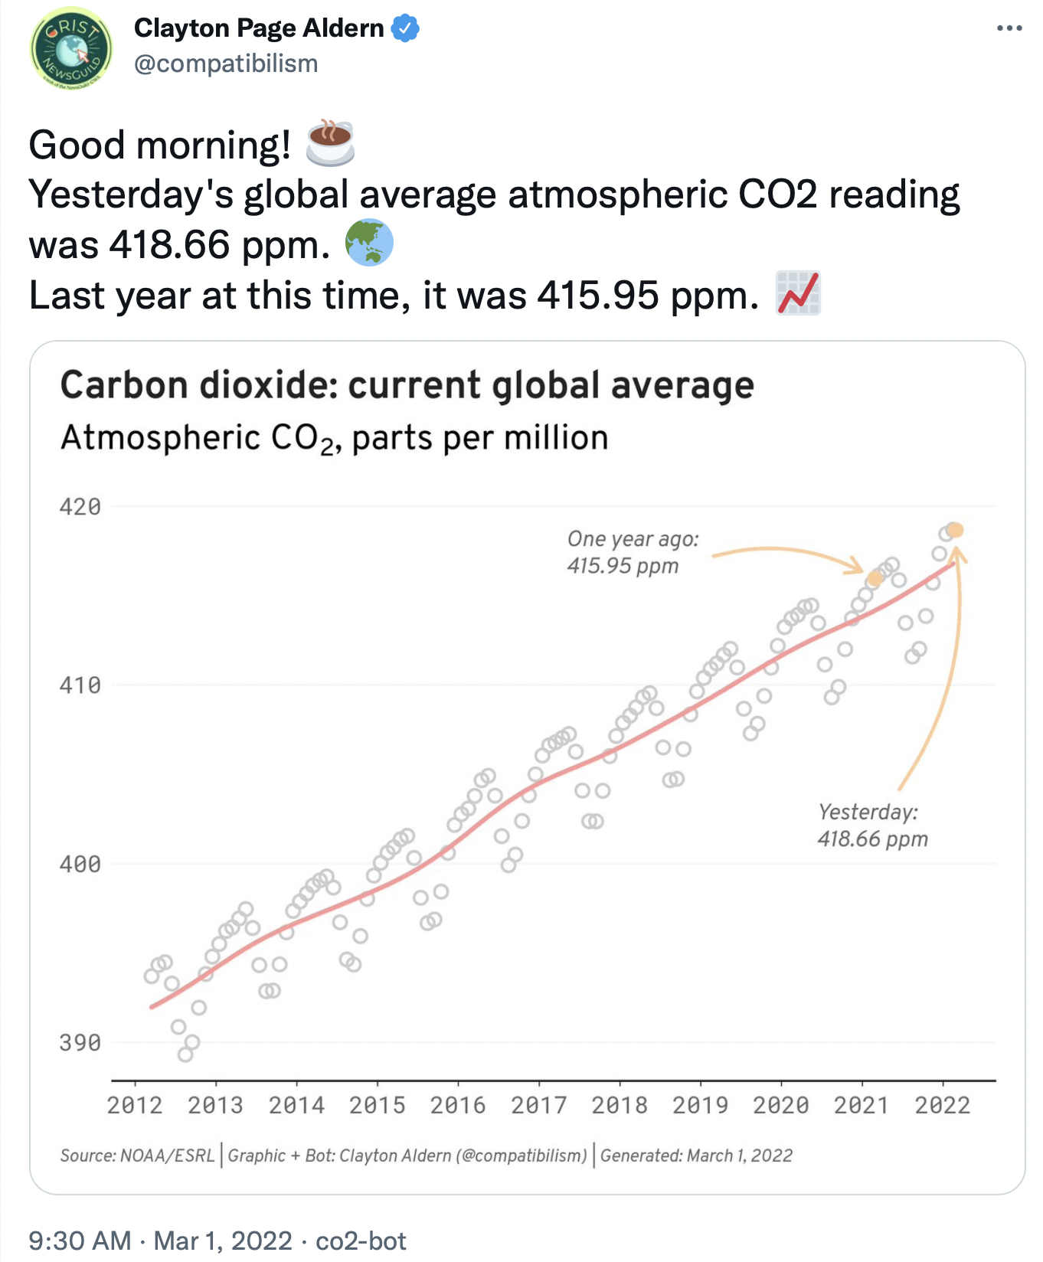Click the red upward chart emoji

798,293
